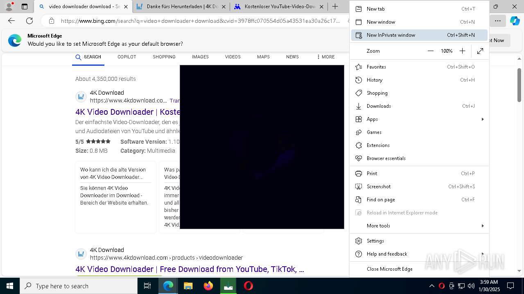Click the puzzle icon beside Extensions

pyautogui.click(x=359, y=145)
